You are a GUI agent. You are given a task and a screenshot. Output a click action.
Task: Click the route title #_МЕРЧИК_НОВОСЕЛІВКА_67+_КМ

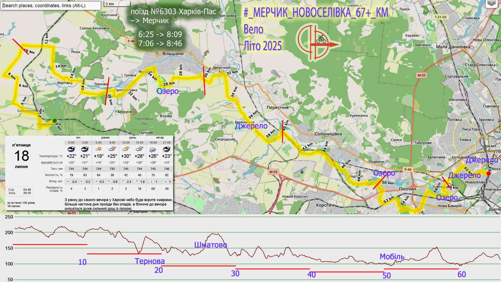(316, 13)
